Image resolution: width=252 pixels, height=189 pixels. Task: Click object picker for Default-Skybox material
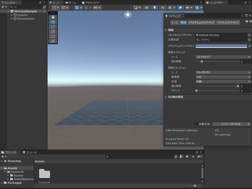[x=249, y=35]
